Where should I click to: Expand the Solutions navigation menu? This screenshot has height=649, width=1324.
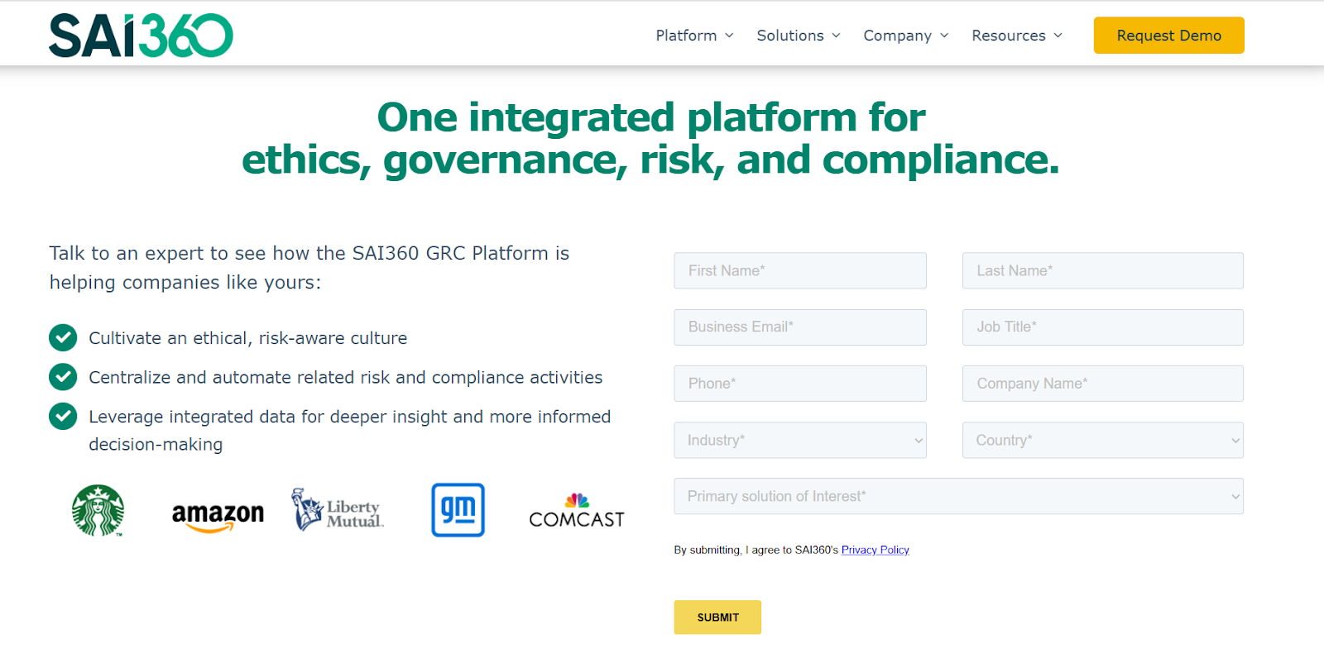click(x=798, y=36)
